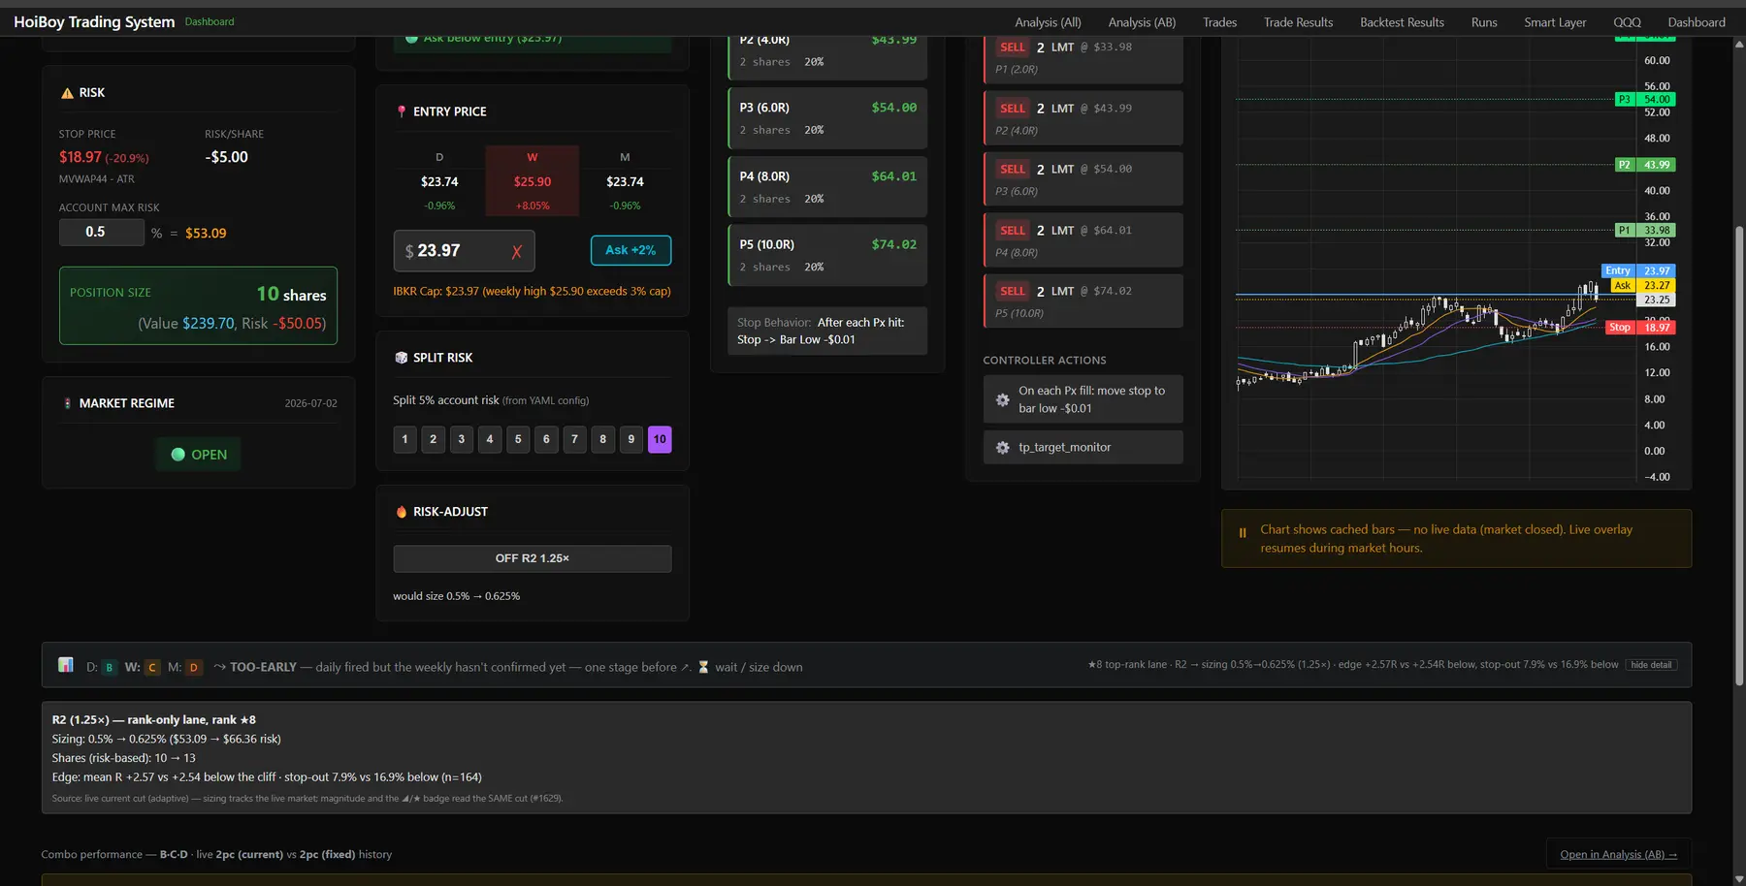The width and height of the screenshot is (1746, 886).
Task: Click the P4 (8.0R) $64.01 target card
Action: click(827, 187)
